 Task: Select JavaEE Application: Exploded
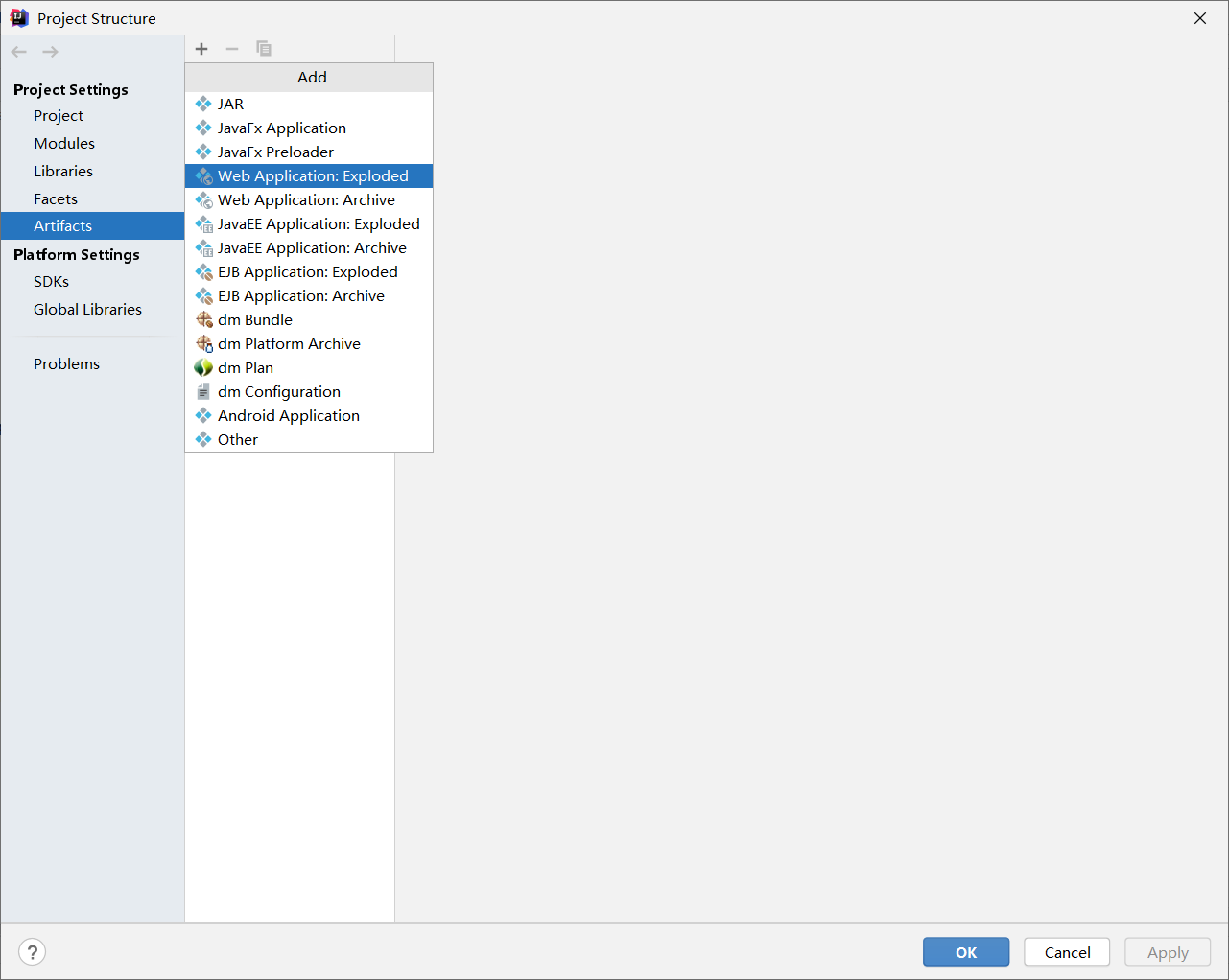[x=309, y=223]
